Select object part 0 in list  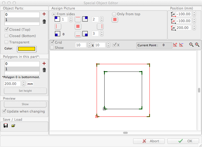22,14
